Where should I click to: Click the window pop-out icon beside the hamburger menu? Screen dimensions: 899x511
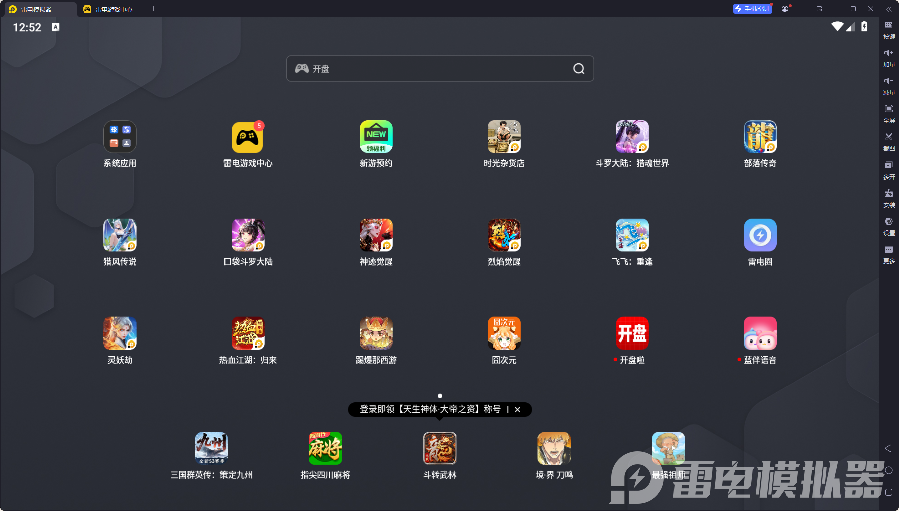(x=819, y=9)
